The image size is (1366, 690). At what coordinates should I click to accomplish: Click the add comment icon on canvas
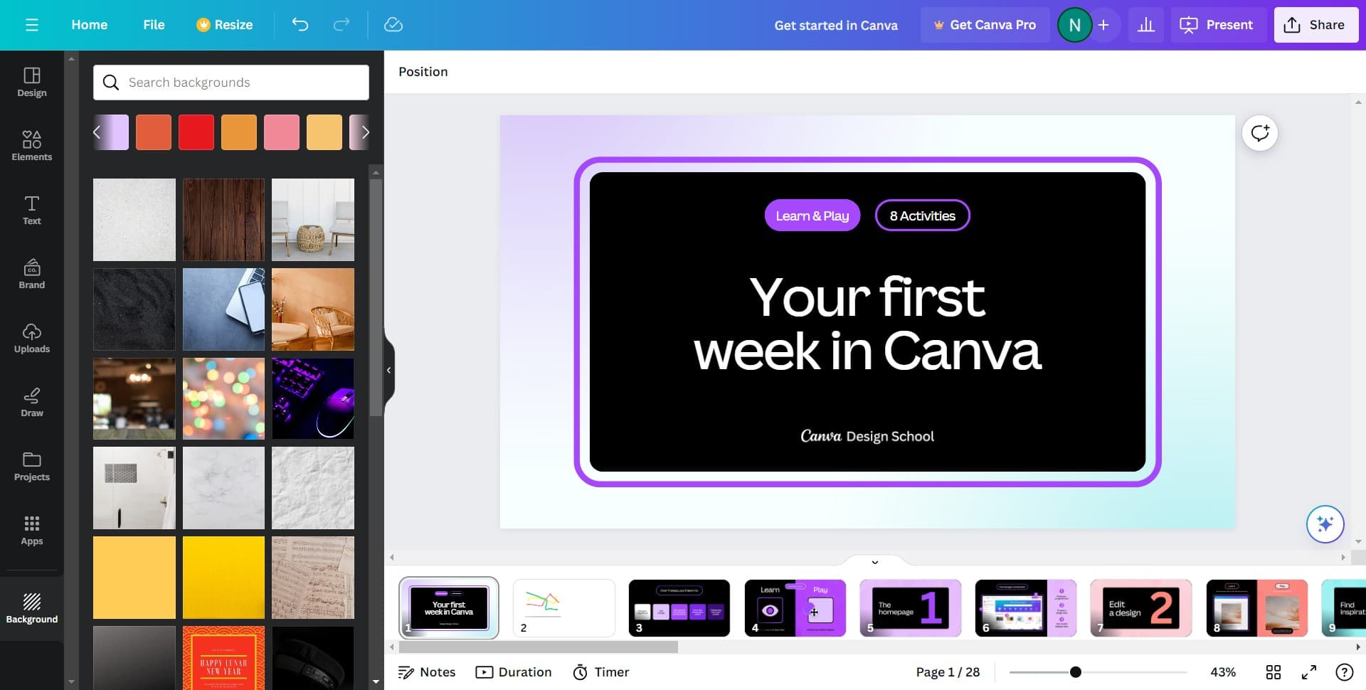click(1260, 133)
